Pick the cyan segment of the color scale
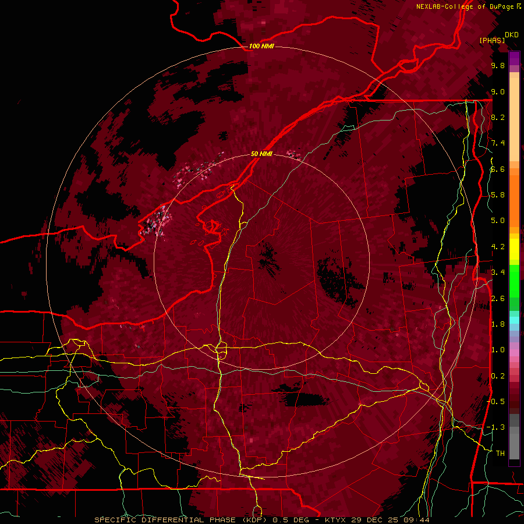 (x=514, y=320)
